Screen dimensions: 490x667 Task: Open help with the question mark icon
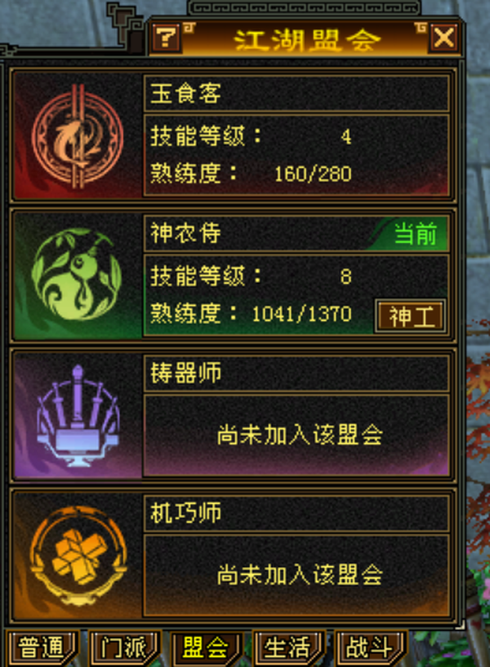pos(166,38)
